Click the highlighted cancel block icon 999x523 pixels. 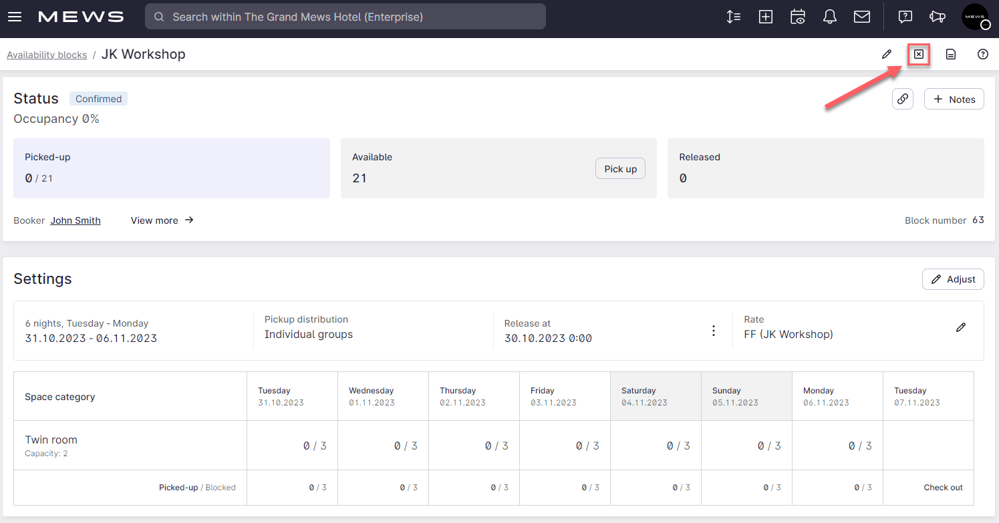pyautogui.click(x=919, y=55)
